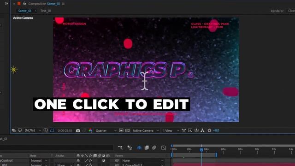This screenshot has height=166, width=295.
Task: Toggle the transparency grid icon
Action: [127, 130]
